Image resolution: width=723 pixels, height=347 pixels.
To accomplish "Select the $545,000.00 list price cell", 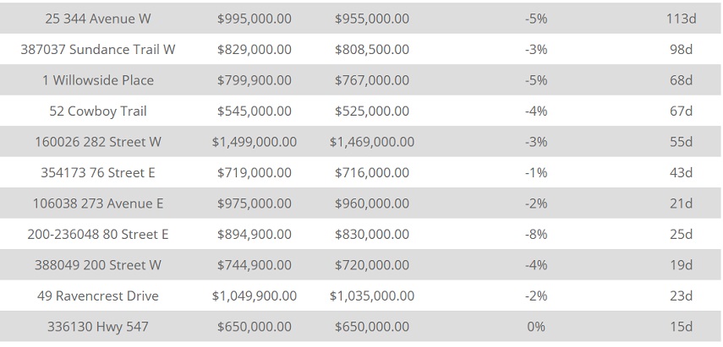I will coord(254,111).
